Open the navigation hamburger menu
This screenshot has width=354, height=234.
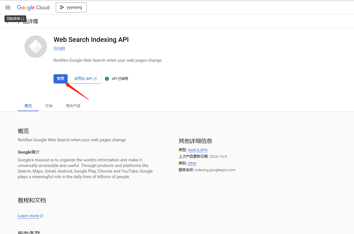click(8, 8)
